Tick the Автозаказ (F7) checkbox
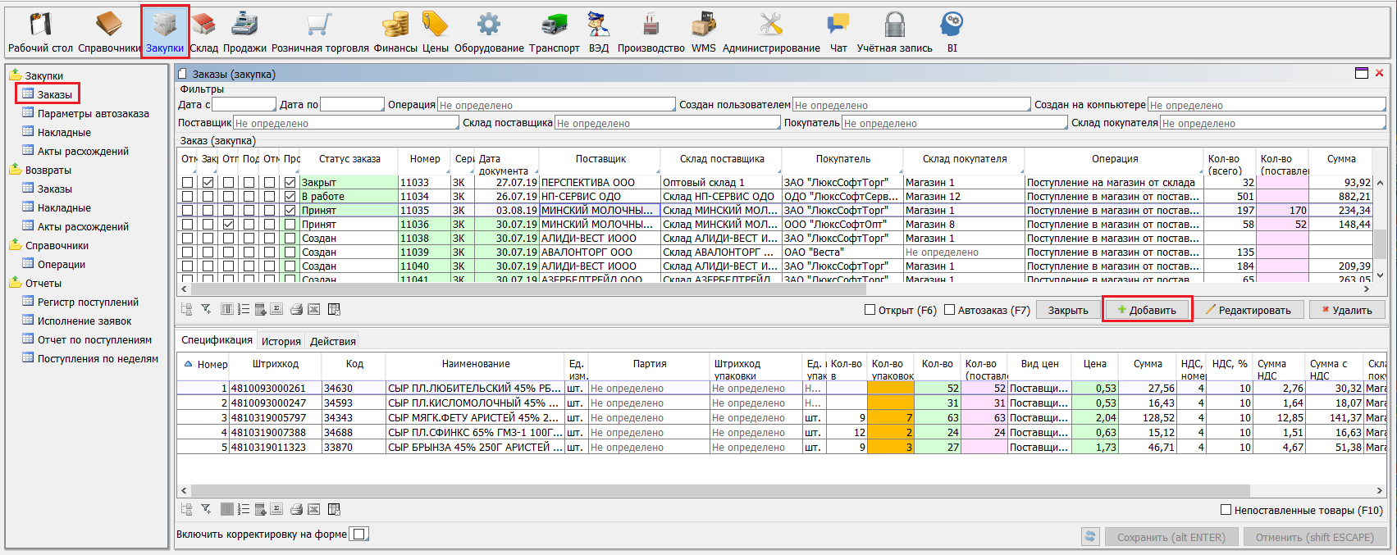The height and width of the screenshot is (555, 1397). pos(950,310)
